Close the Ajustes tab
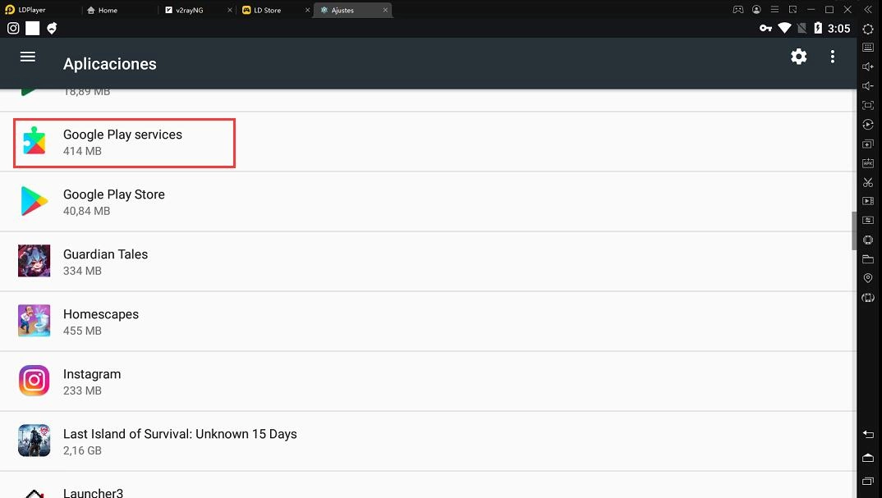882x498 pixels. pos(385,10)
